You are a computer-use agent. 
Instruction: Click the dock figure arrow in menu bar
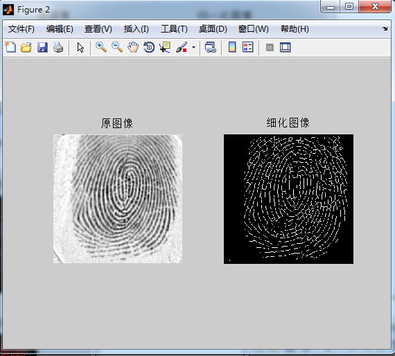pyautogui.click(x=385, y=28)
